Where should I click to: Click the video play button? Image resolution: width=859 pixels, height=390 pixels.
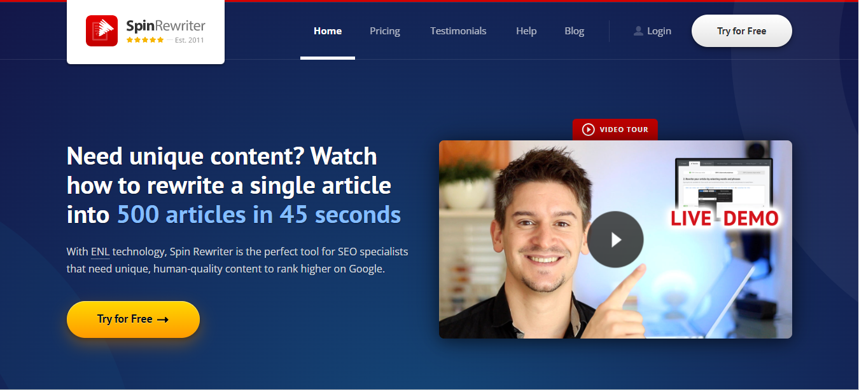pos(615,239)
